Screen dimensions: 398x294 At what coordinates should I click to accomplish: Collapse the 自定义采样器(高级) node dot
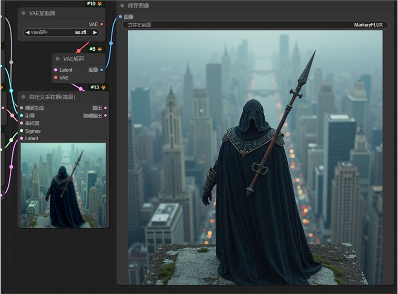click(23, 97)
